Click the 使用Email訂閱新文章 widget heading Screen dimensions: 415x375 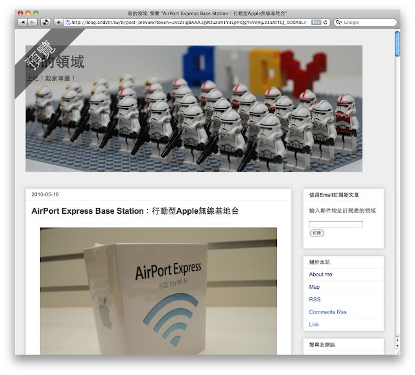(334, 195)
